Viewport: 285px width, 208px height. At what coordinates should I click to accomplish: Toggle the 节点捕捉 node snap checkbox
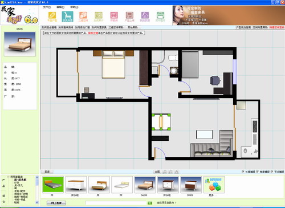(272, 172)
